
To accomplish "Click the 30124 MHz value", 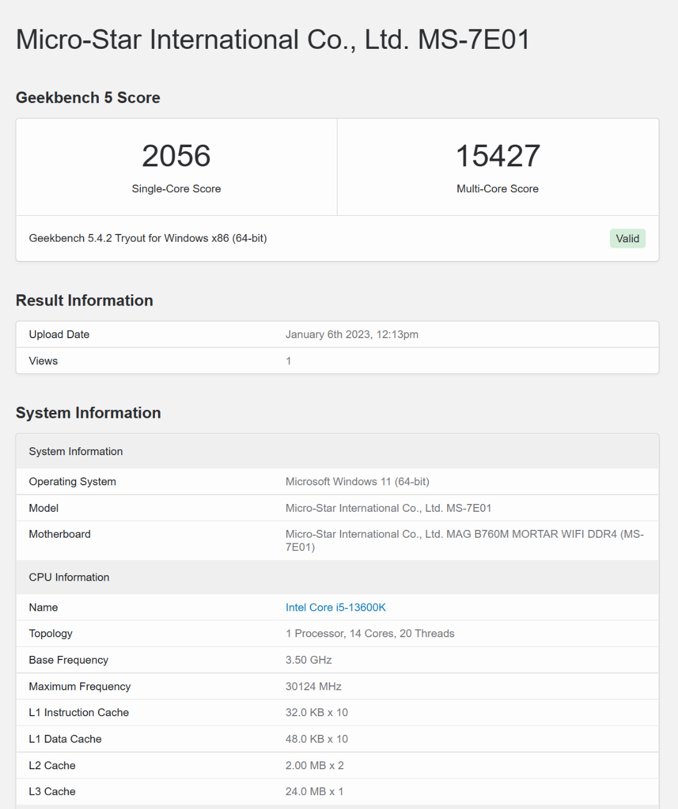I will pyautogui.click(x=313, y=687).
